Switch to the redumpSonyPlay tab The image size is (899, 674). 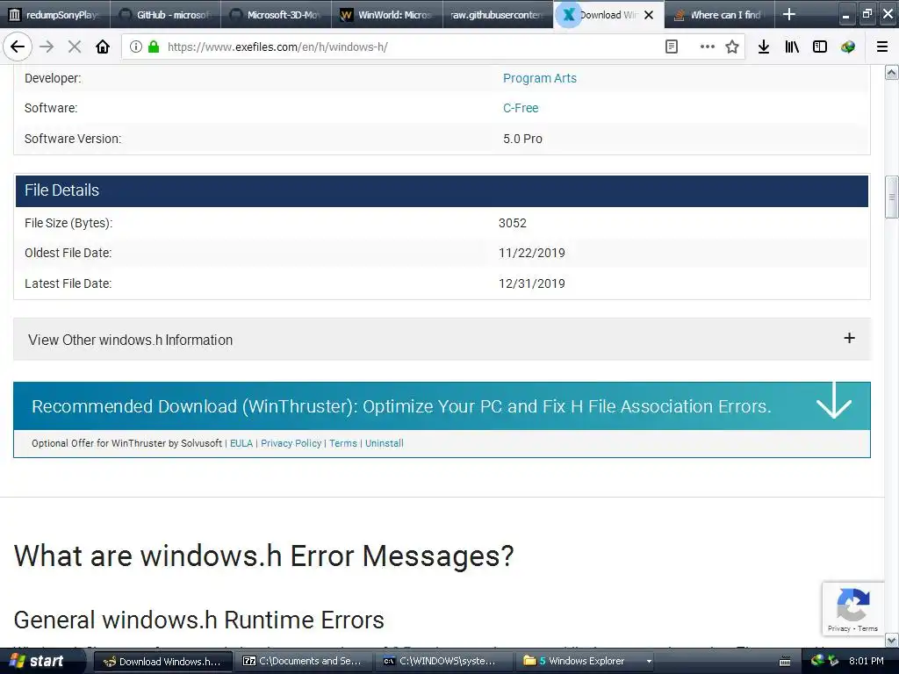(x=55, y=15)
